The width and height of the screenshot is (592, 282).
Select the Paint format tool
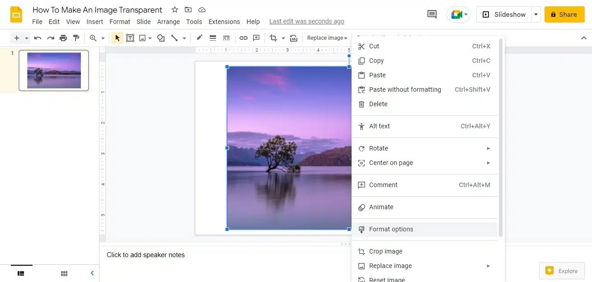tap(76, 38)
